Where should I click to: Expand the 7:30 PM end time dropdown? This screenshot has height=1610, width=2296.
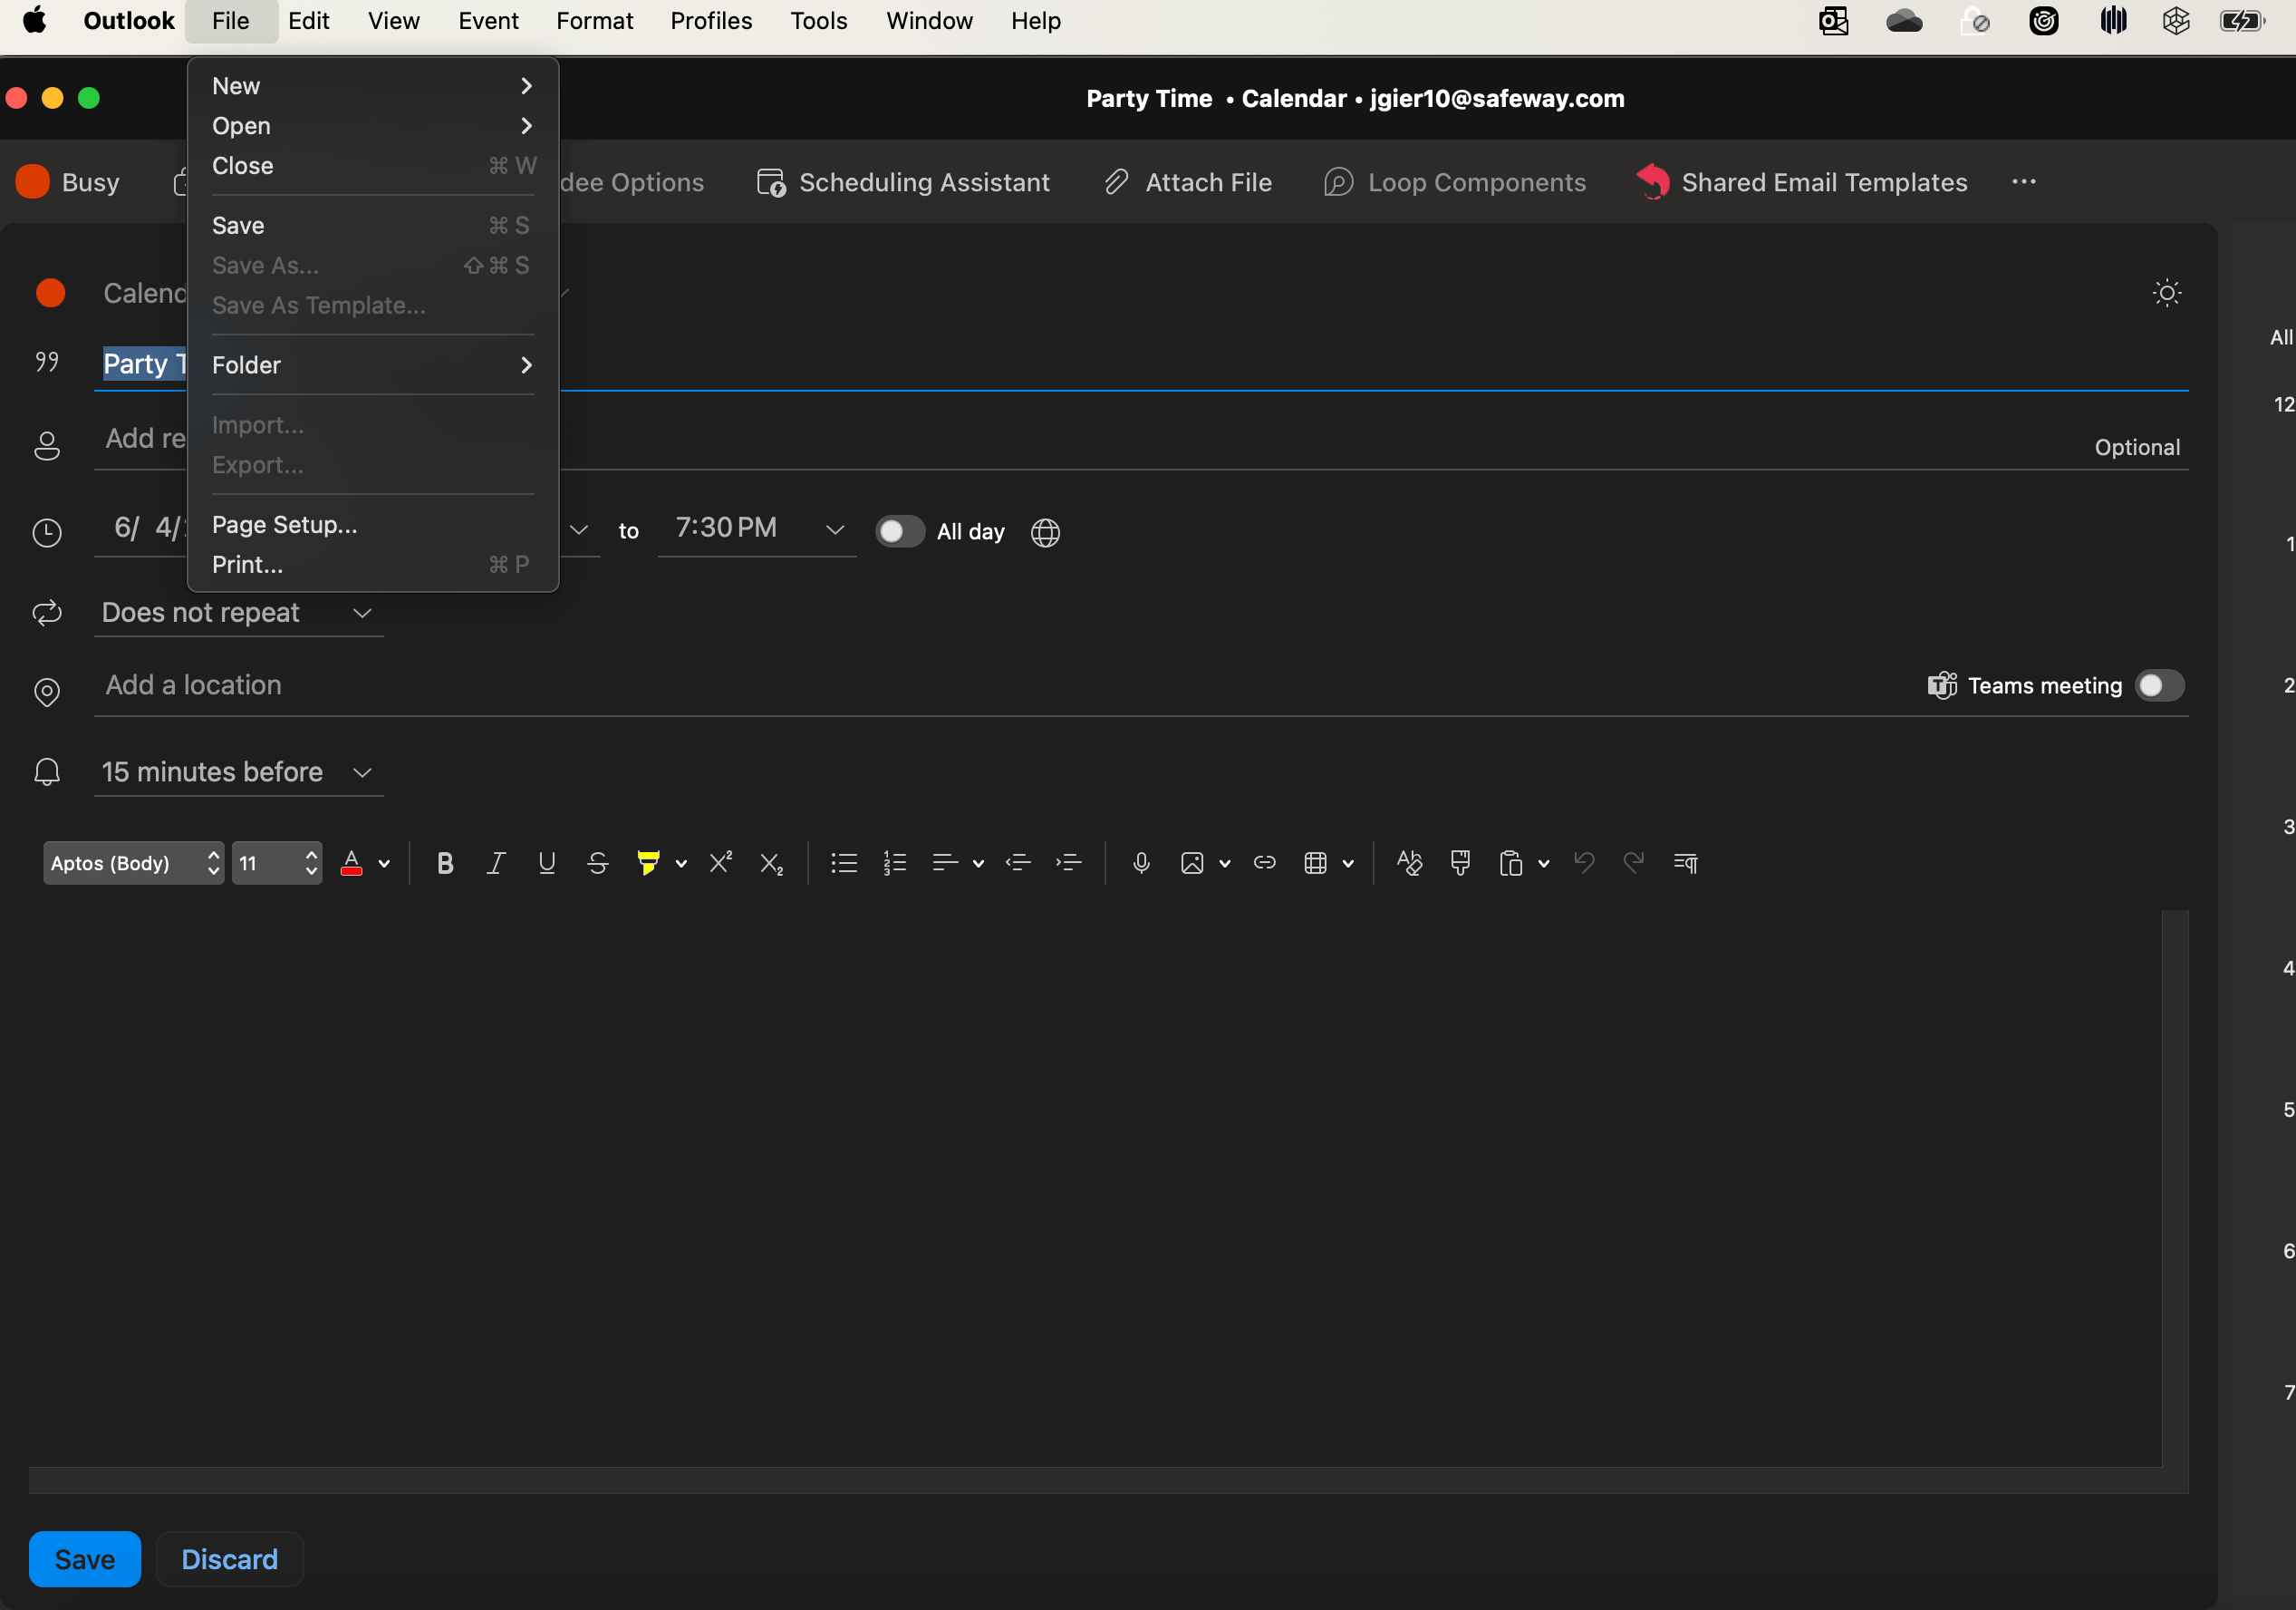[834, 529]
